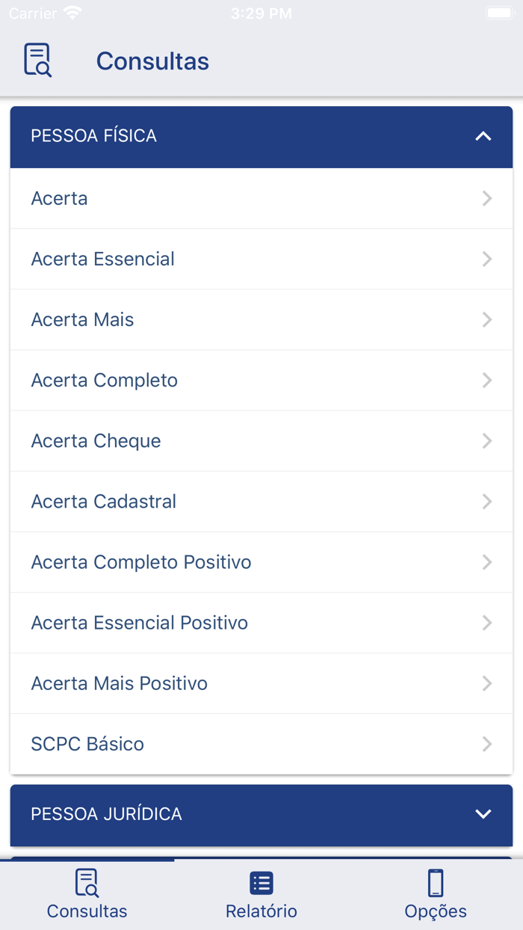Tap the document search icon in the header
The height and width of the screenshot is (930, 523).
(x=37, y=61)
